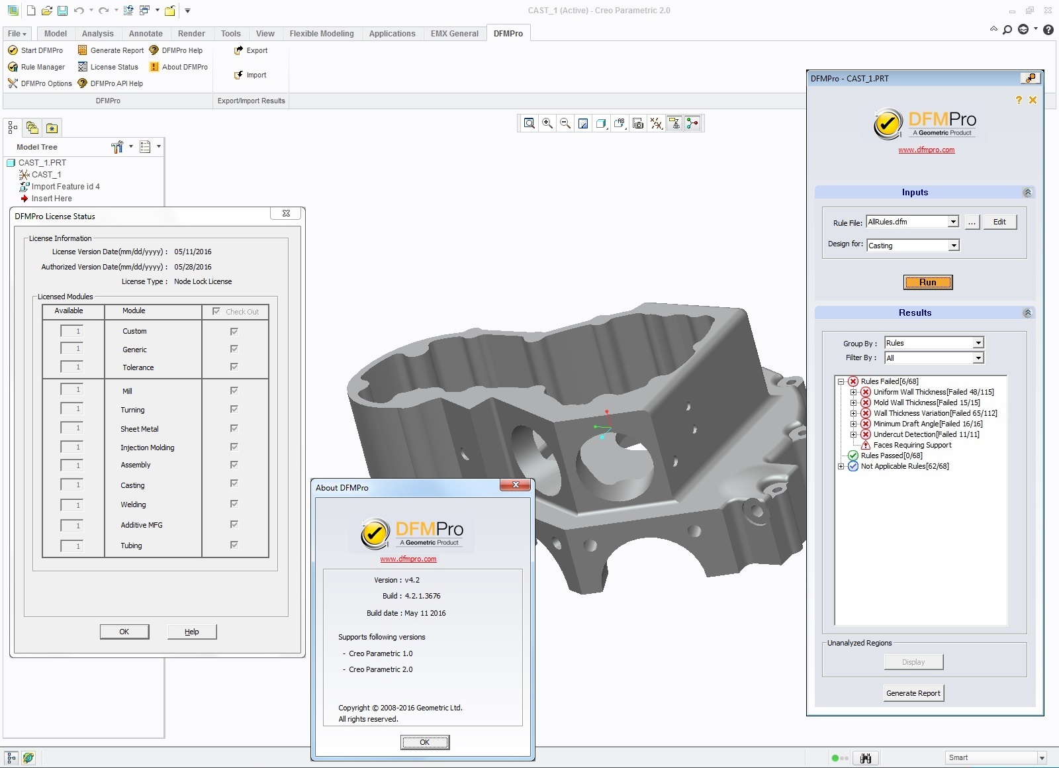The height and width of the screenshot is (768, 1059).
Task: Click the Edit button next to Rule File
Action: click(x=999, y=222)
